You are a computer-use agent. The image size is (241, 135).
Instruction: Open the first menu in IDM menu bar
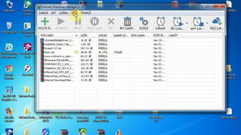tap(43, 13)
